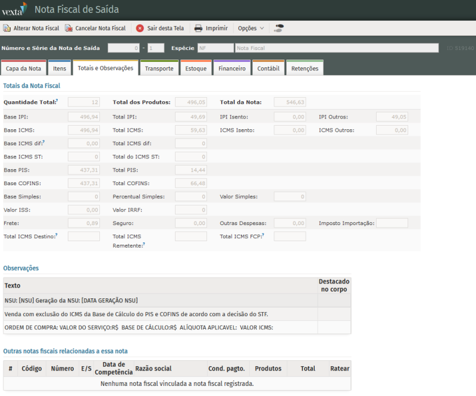This screenshot has width=476, height=396.
Task: Click the red Sair desta Tela icon
Action: pyautogui.click(x=140, y=28)
